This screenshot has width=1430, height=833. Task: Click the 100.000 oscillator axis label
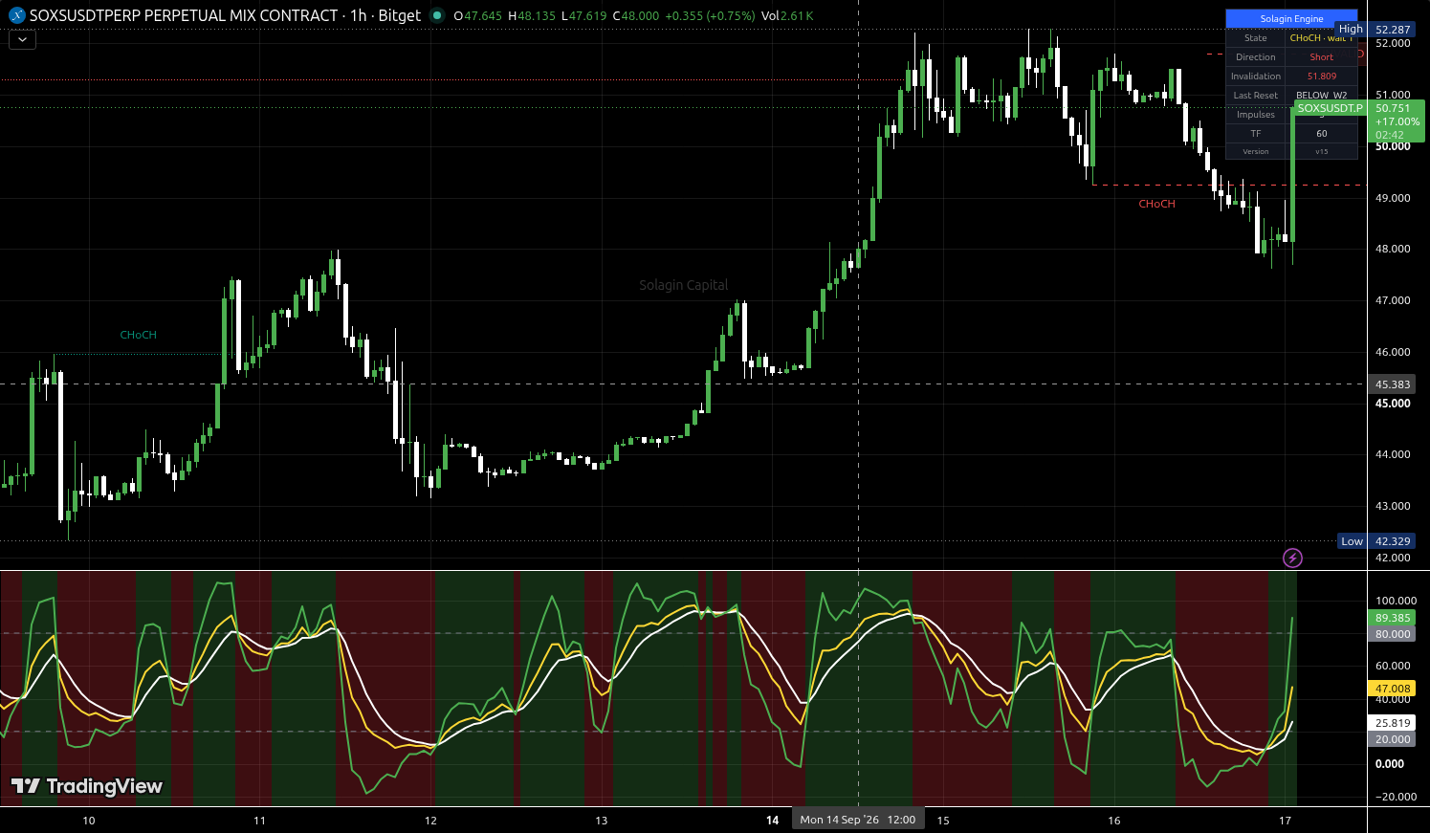[x=1396, y=602]
